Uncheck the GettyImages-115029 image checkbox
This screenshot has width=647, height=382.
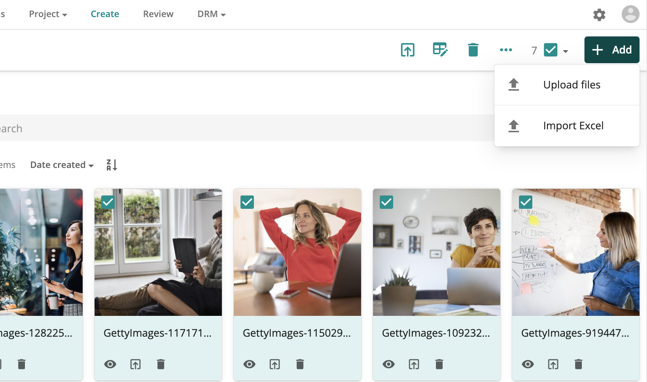[x=247, y=202]
